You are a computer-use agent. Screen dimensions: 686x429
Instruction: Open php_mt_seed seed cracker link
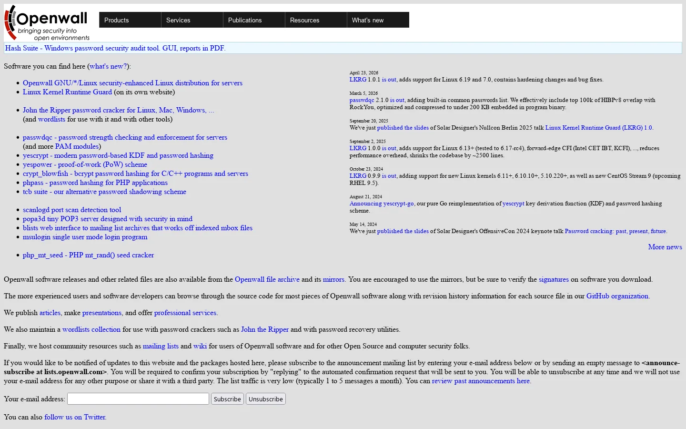pyautogui.click(x=88, y=255)
